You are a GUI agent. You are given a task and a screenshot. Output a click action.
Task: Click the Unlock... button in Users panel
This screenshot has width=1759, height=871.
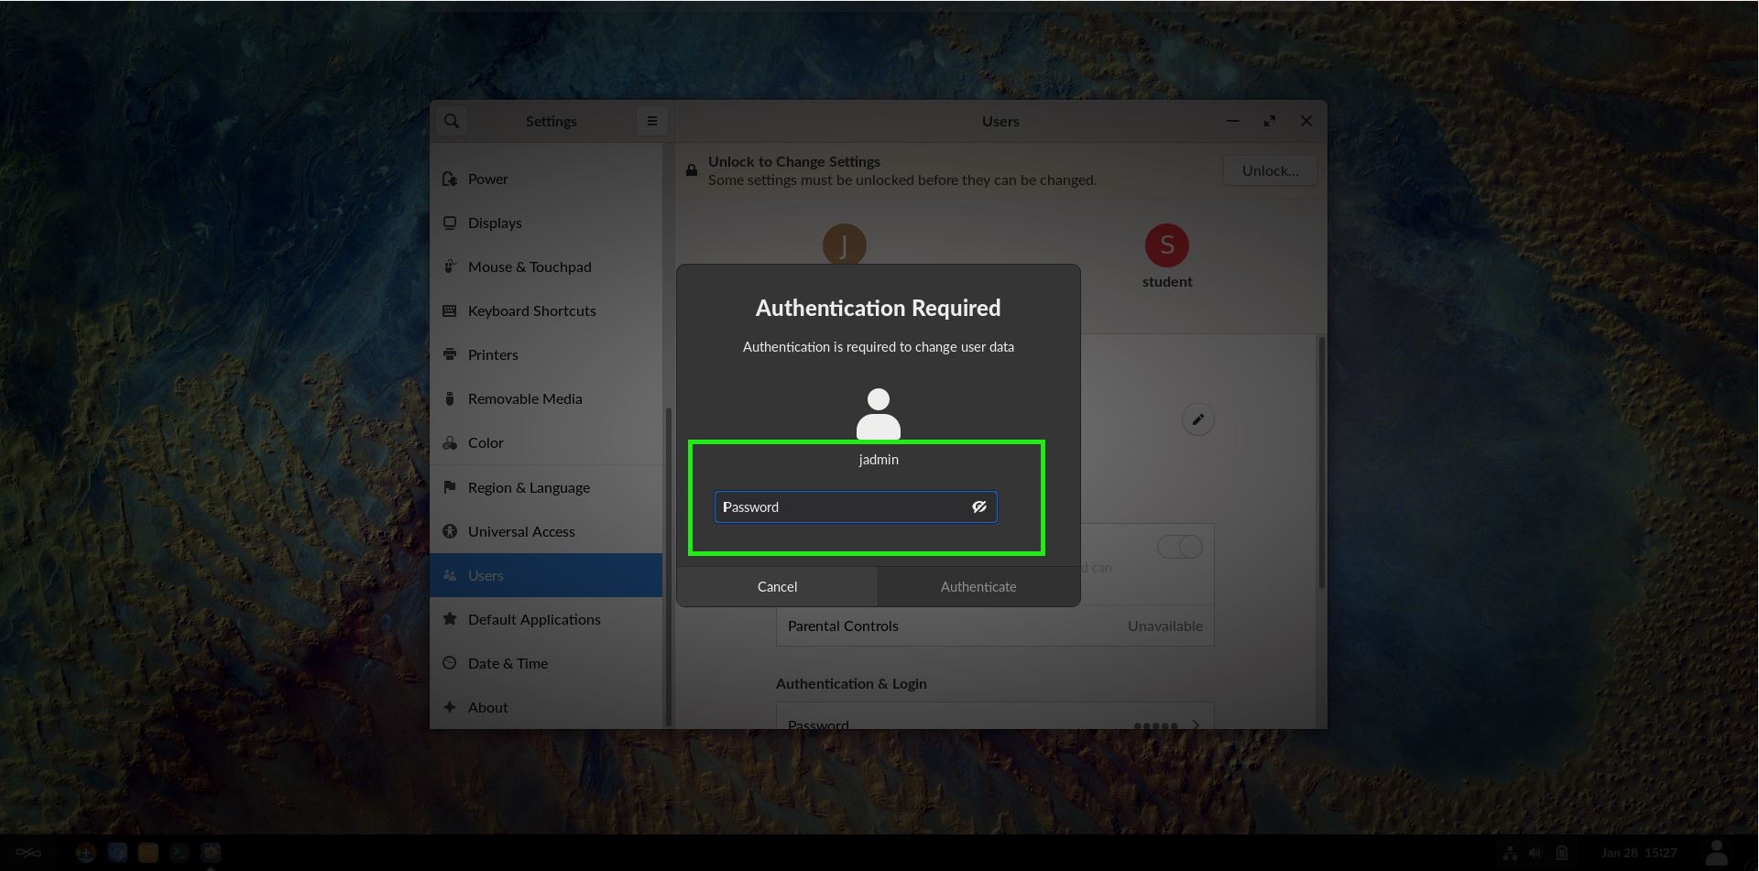click(1270, 170)
